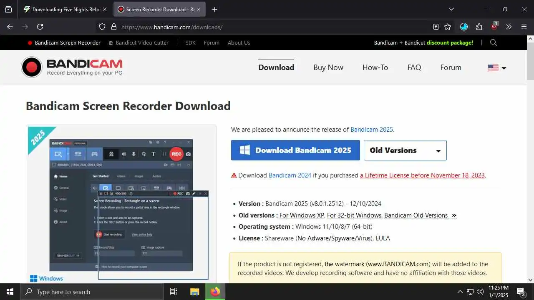Show more tools overflow chevron
Viewport: 534px width, 300px height.
coord(509,27)
